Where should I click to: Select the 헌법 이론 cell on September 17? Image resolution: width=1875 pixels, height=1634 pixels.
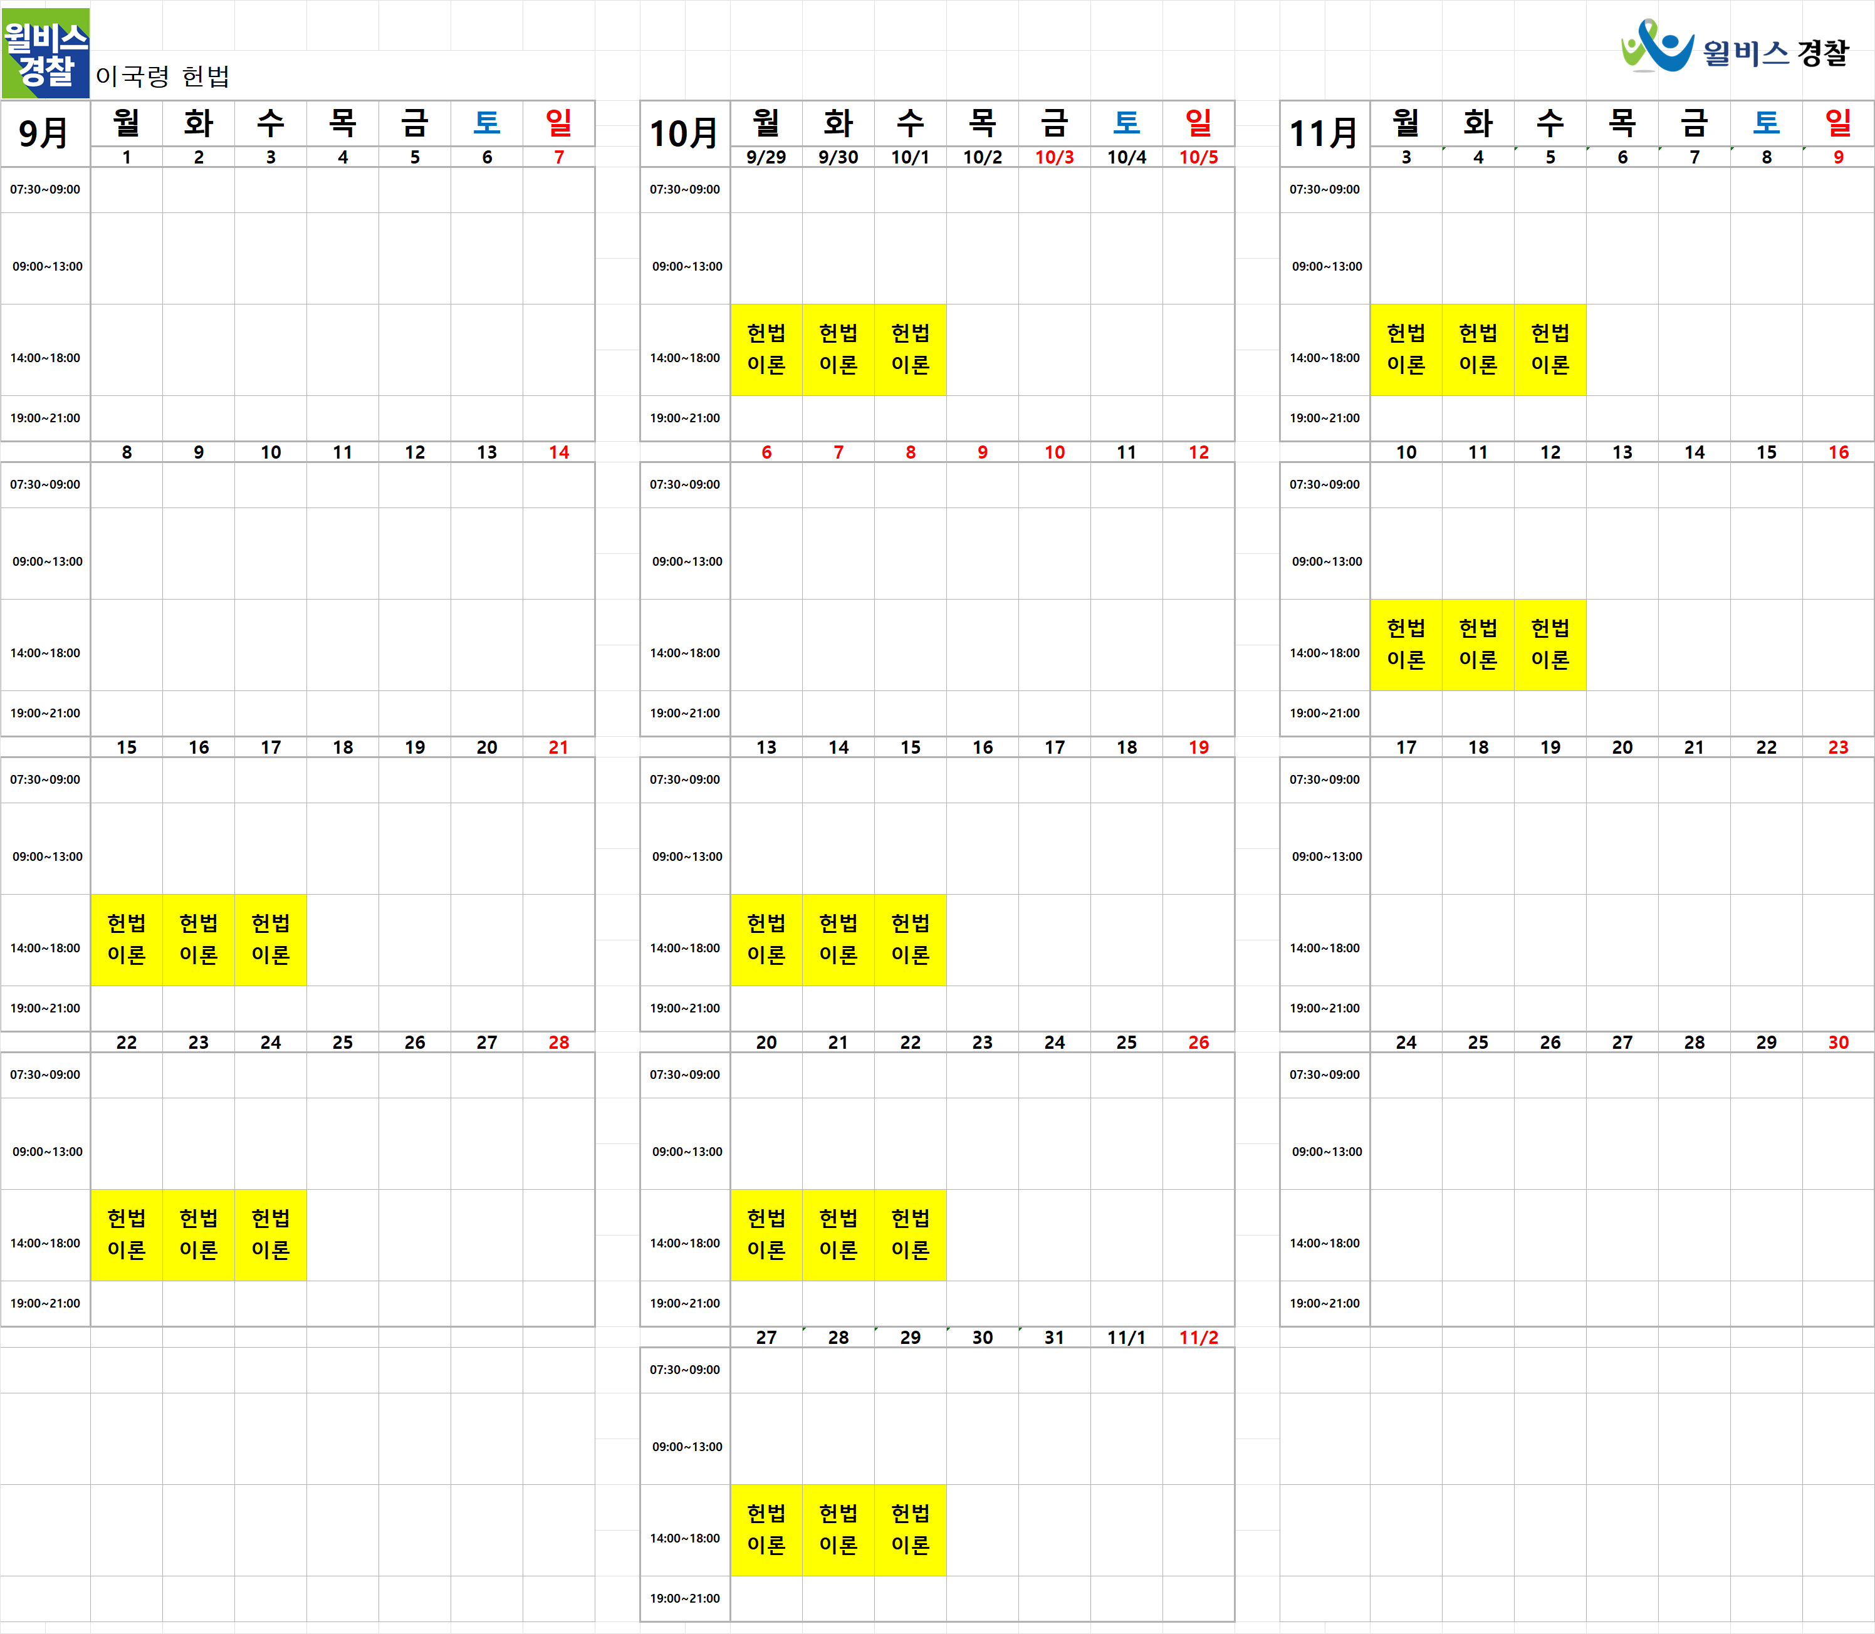pos(271,939)
